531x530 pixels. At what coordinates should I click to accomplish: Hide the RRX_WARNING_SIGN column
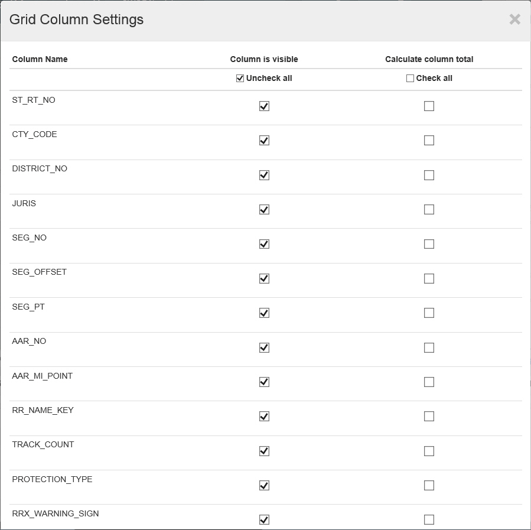point(264,520)
